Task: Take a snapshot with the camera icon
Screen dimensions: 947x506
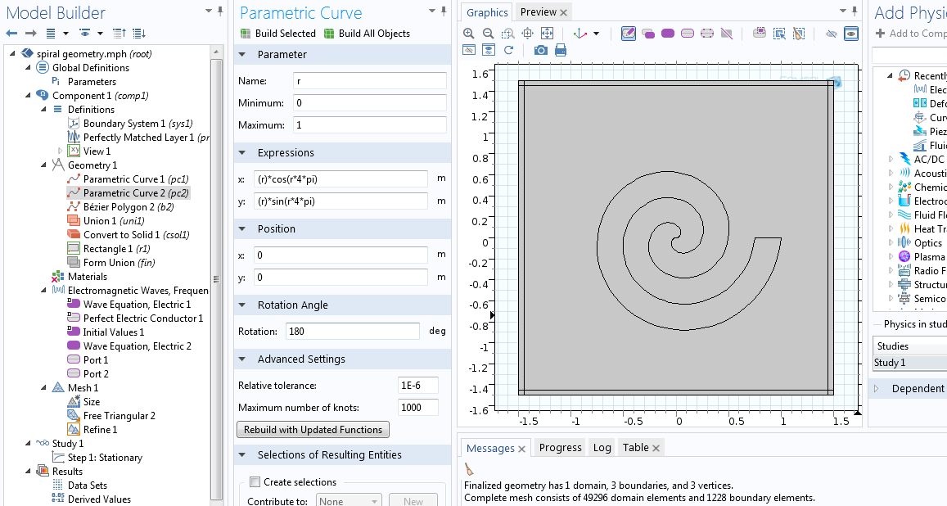Action: 540,50
